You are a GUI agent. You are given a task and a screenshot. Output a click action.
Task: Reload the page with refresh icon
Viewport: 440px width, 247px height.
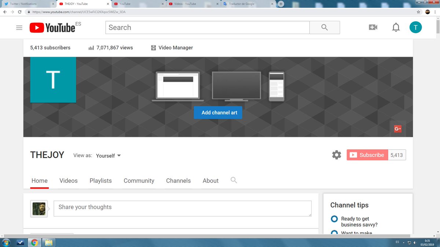[x=19, y=12]
